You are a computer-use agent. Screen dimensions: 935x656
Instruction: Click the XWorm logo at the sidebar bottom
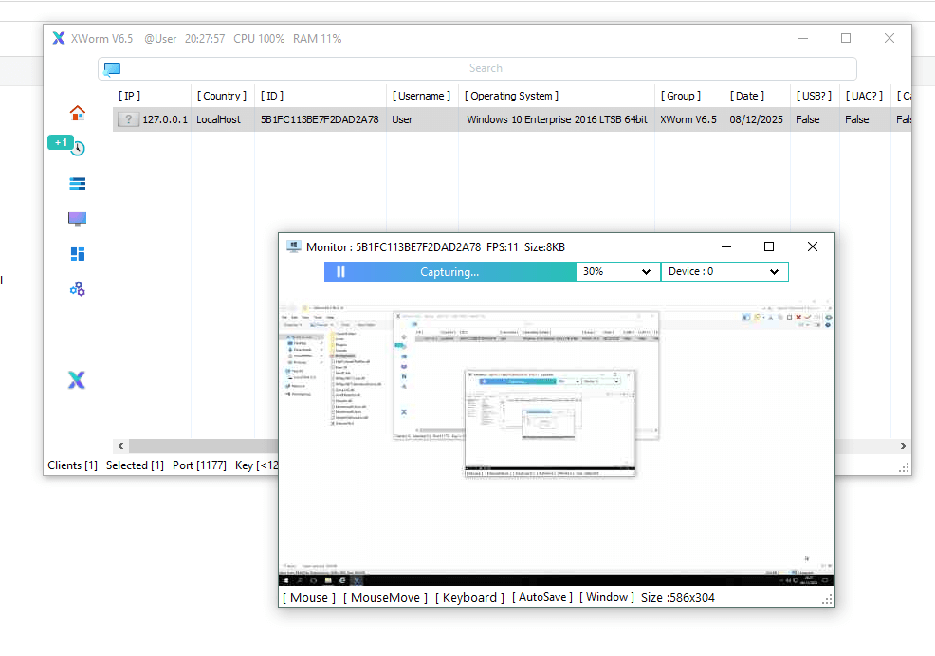[x=77, y=379]
